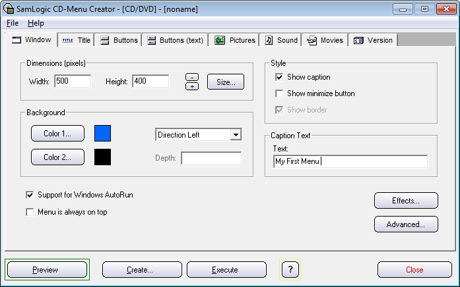Click the Width input field
The height and width of the screenshot is (287, 460).
tap(73, 81)
